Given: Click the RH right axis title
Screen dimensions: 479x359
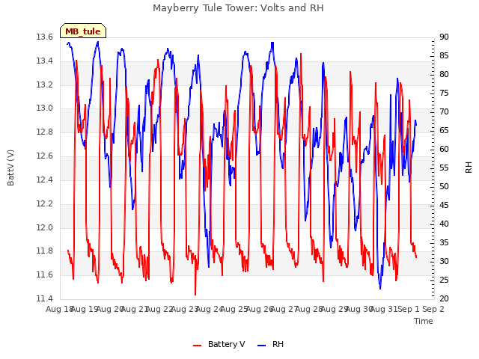Looking at the screenshot, I should 469,168.
